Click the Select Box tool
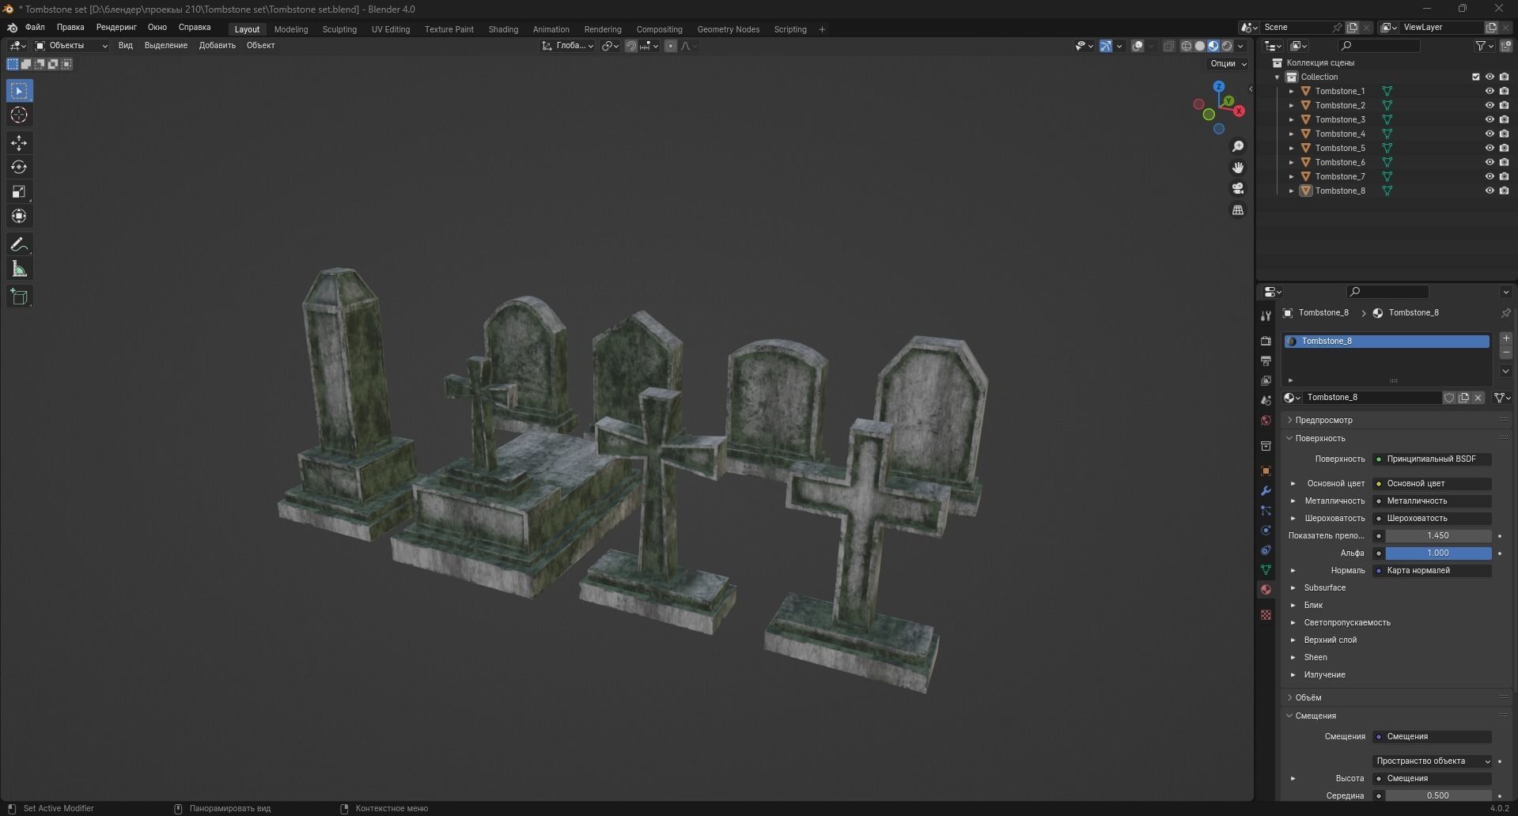This screenshot has height=816, width=1518. tap(19, 91)
